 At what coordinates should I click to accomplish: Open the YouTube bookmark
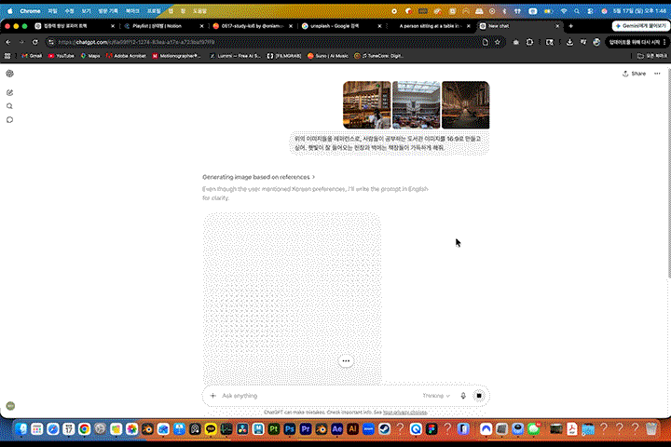point(62,56)
